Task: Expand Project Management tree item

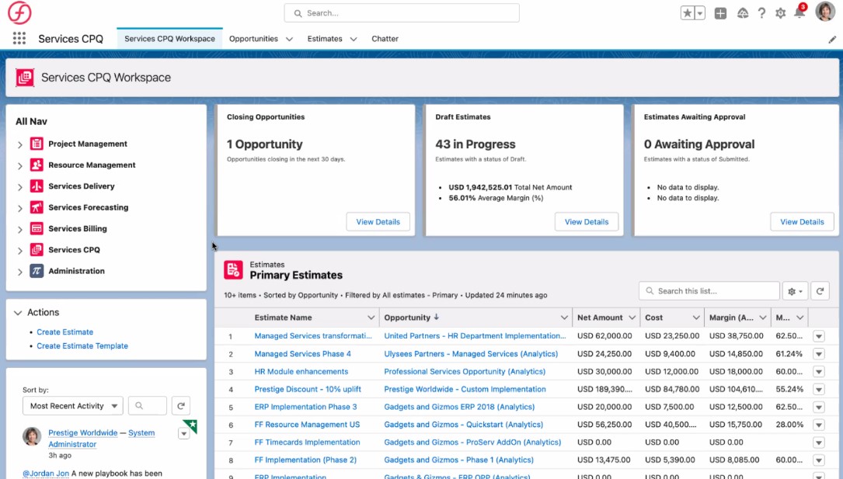Action: (x=20, y=144)
